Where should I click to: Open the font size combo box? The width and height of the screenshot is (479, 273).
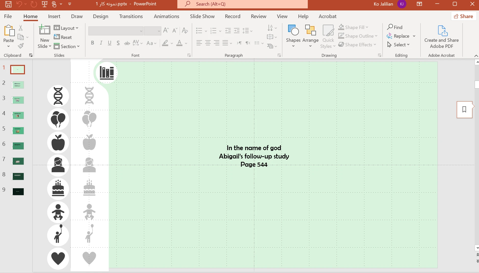click(x=152, y=31)
